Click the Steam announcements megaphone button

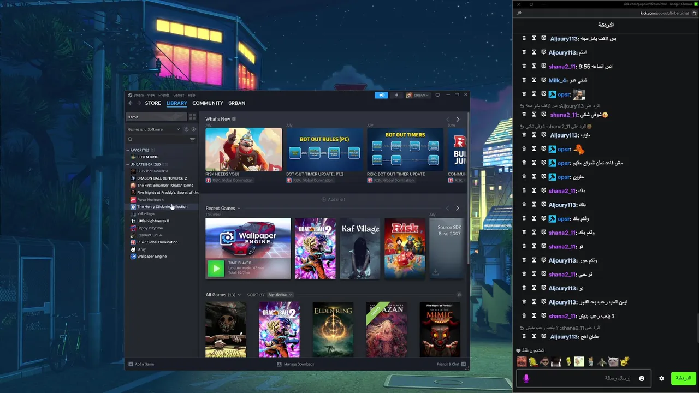(381, 95)
